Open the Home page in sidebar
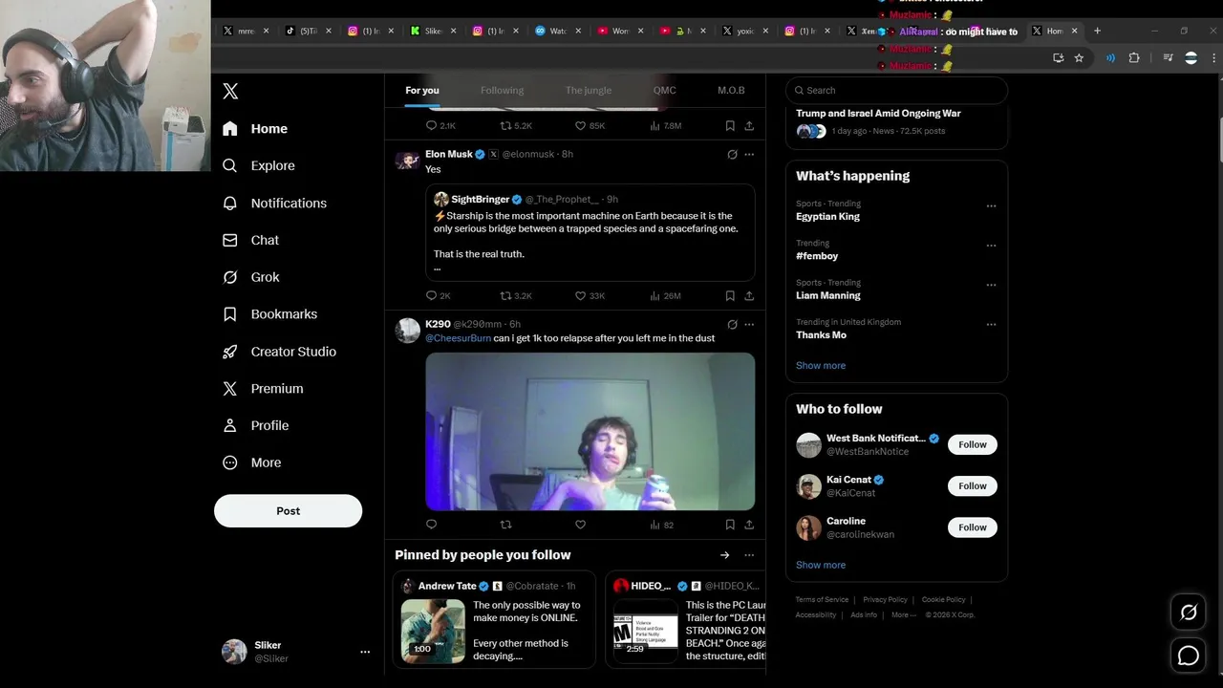Viewport: 1223px width, 688px height. click(x=255, y=129)
